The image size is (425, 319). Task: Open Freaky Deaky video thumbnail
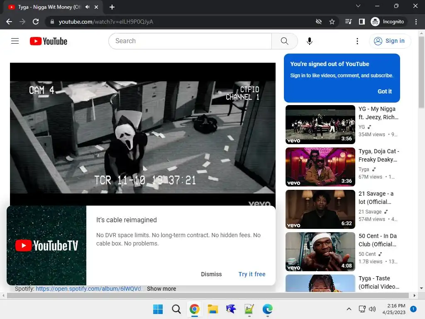coord(320,167)
